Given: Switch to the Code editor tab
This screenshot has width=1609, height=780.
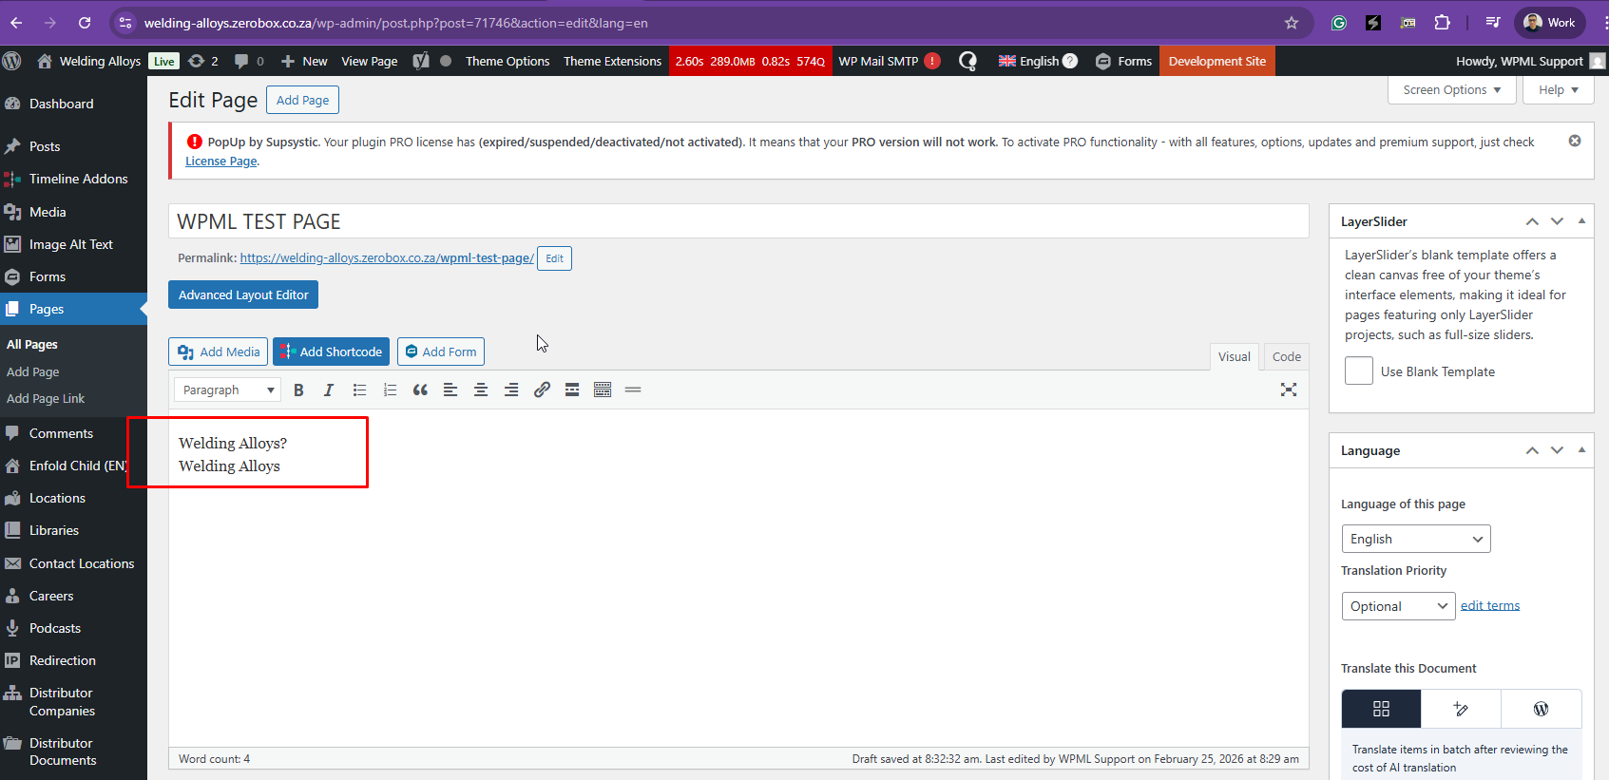Looking at the screenshot, I should click(x=1287, y=356).
